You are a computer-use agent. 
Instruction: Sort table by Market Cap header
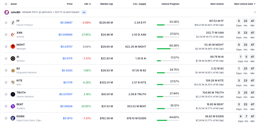[107, 4]
